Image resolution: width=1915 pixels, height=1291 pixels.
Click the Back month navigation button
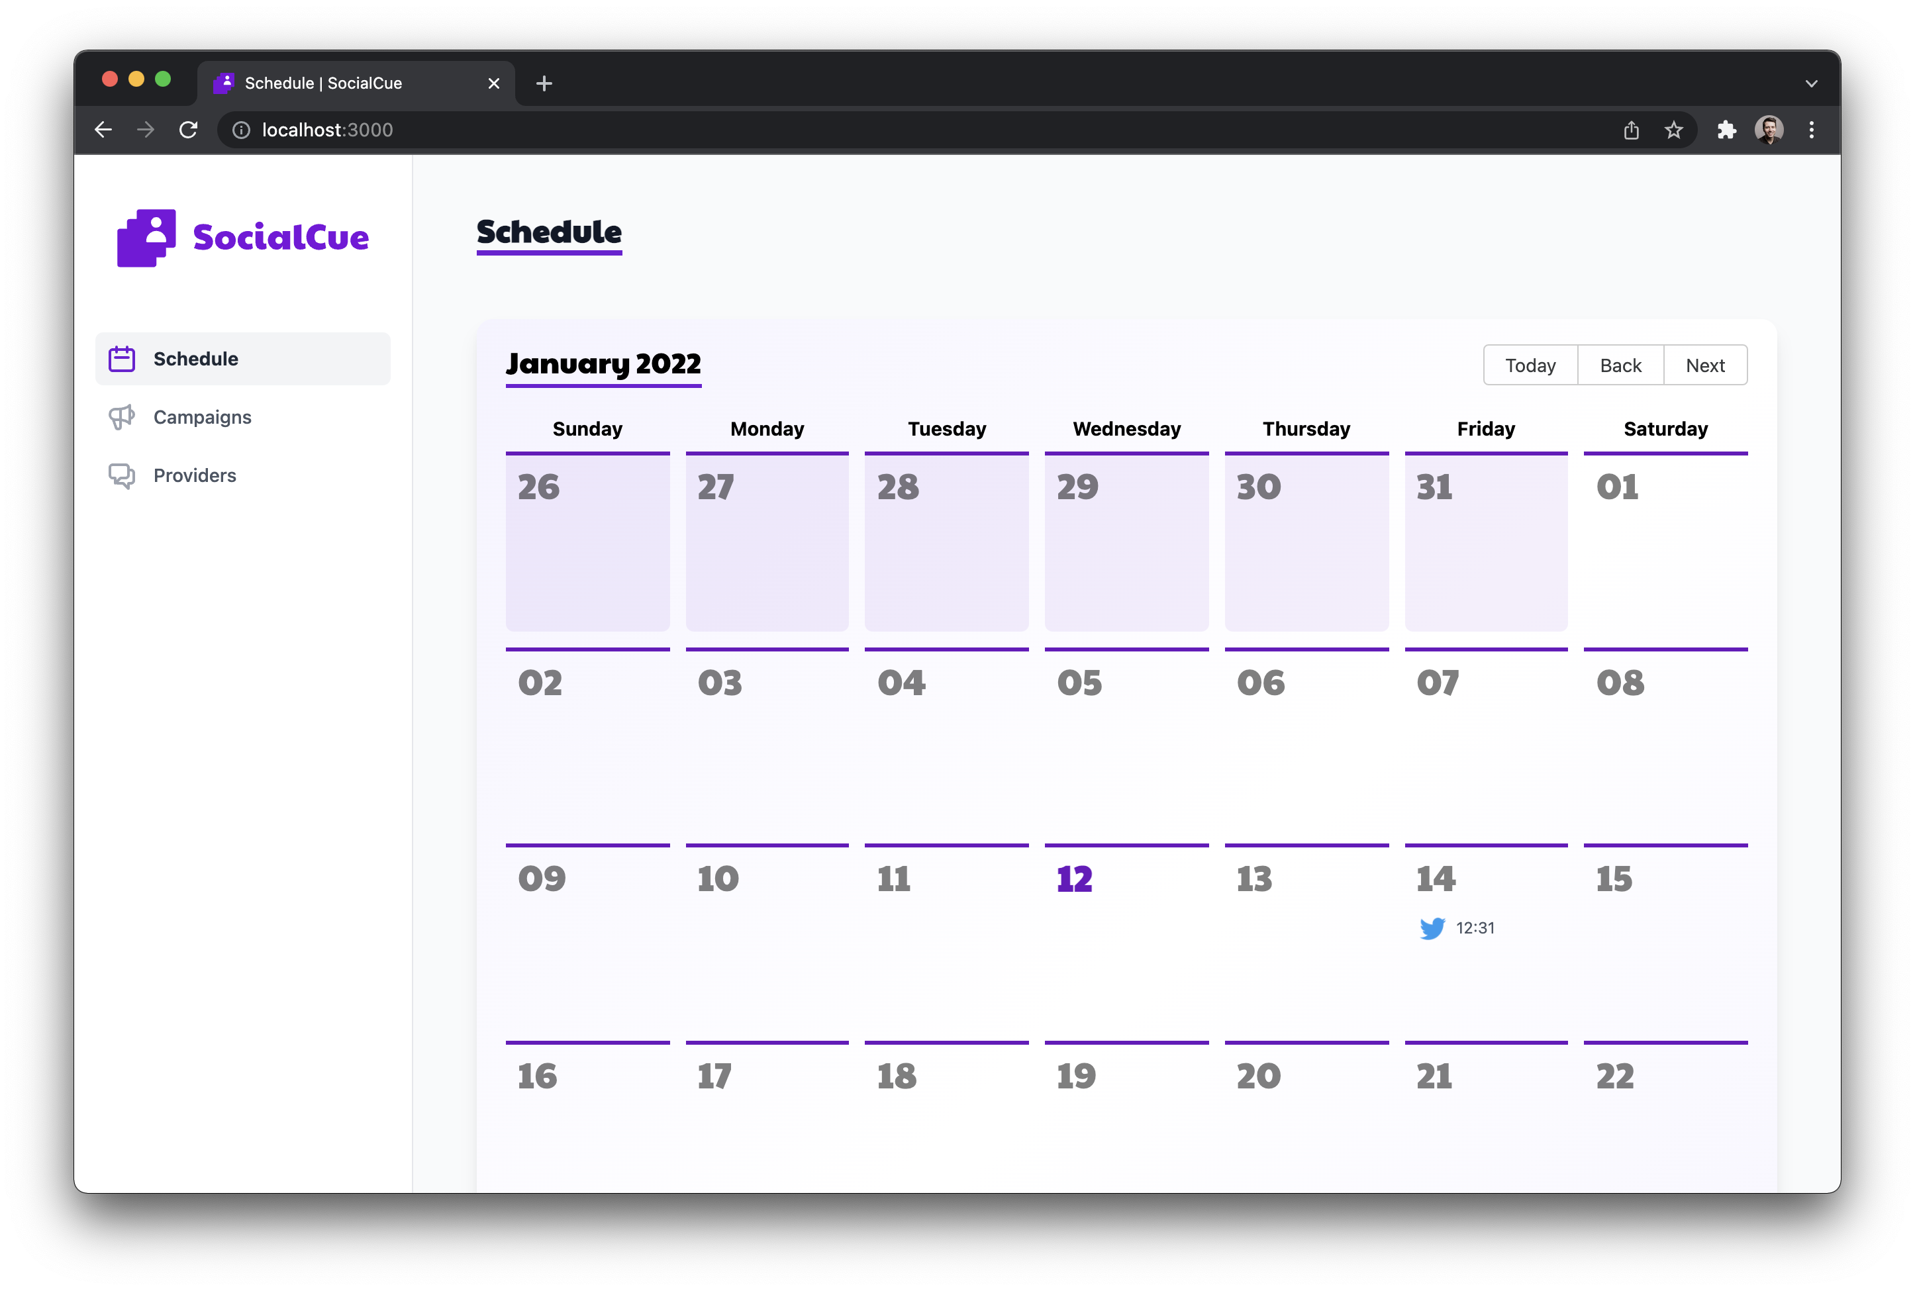point(1620,365)
